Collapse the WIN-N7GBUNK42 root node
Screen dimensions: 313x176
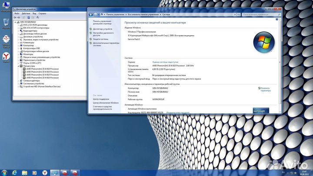[15, 22]
